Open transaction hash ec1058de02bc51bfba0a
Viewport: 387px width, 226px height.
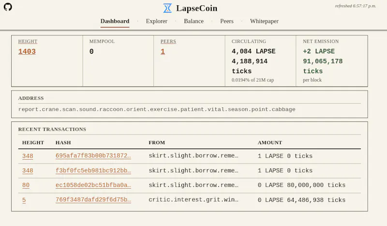coord(93,185)
